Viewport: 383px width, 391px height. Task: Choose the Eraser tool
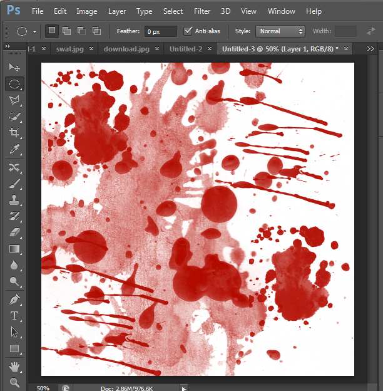coord(14,232)
